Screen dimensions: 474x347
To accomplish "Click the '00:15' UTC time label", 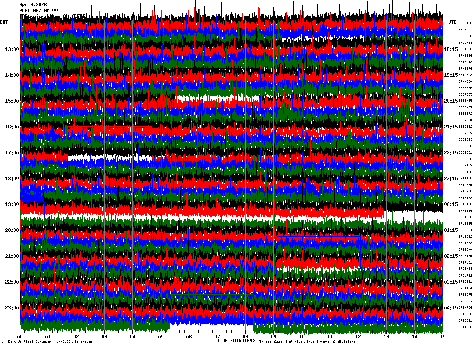I will [450, 204].
